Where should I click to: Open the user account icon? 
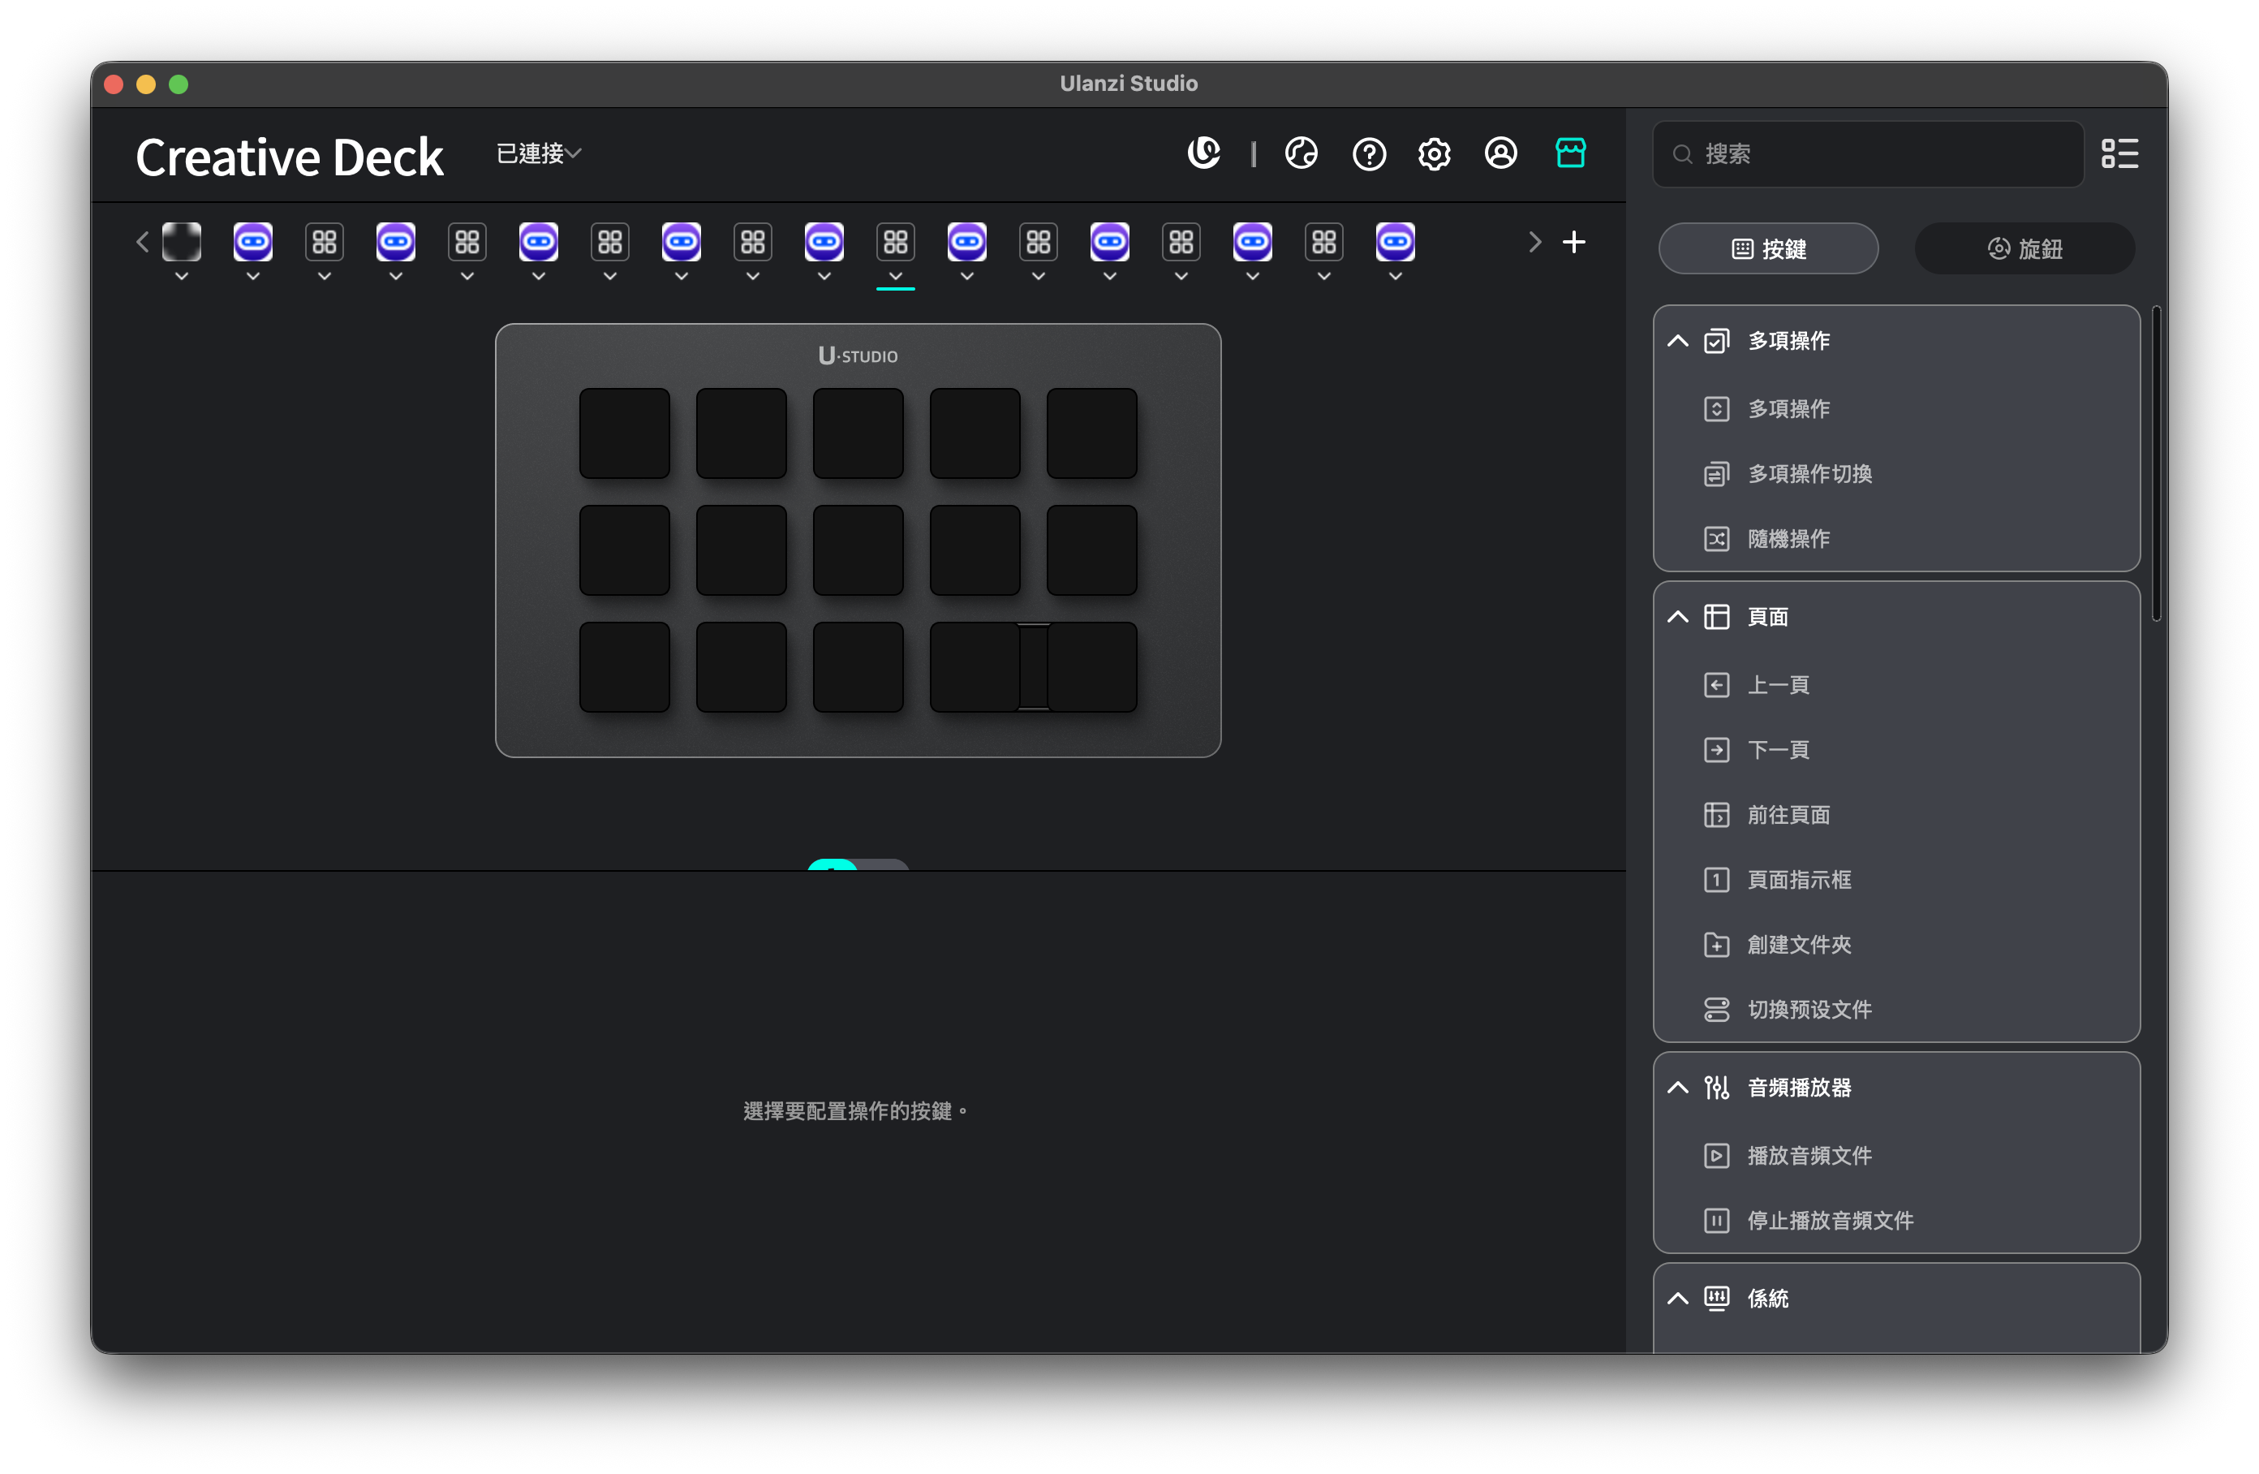point(1500,153)
